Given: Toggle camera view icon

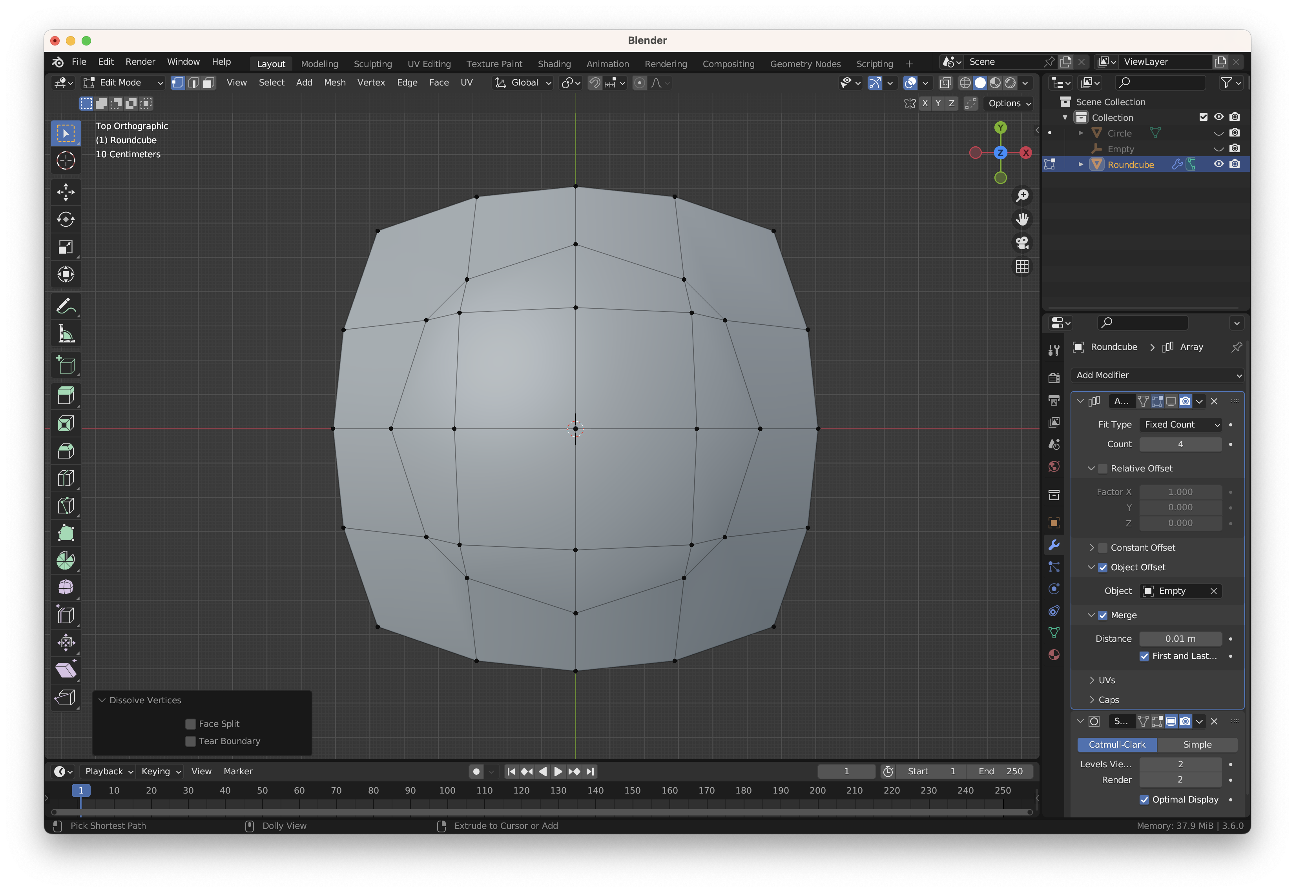Looking at the screenshot, I should coord(1022,243).
